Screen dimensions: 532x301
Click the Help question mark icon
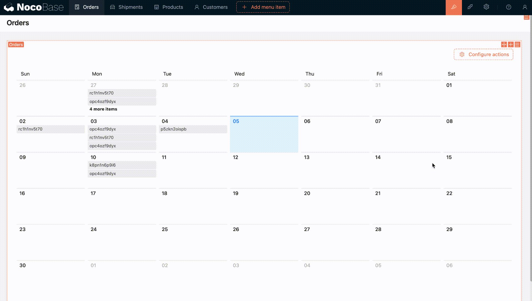(x=508, y=7)
